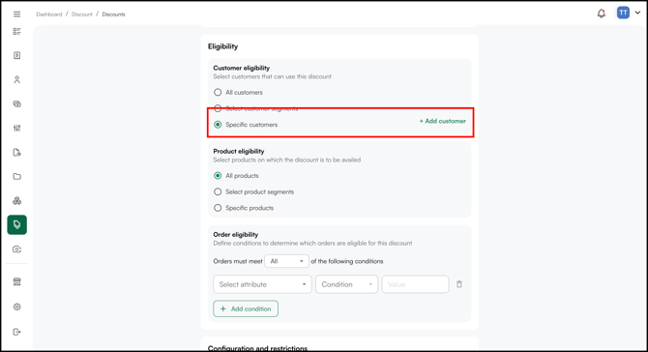The height and width of the screenshot is (352, 648).
Task: Select the All customers radio button
Action: [x=218, y=92]
